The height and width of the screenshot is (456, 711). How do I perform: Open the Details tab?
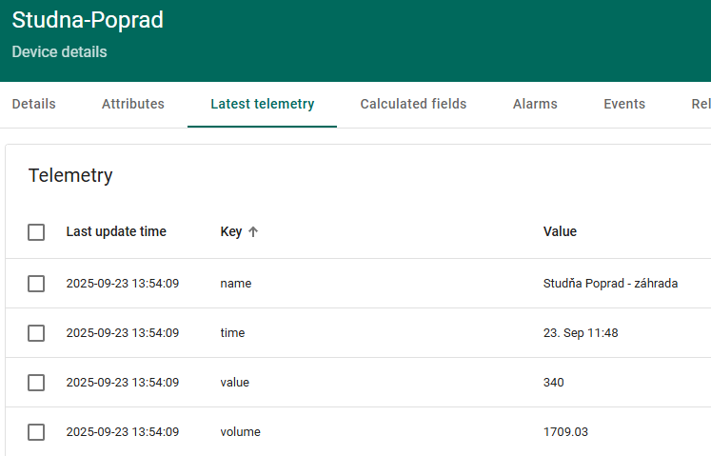tap(33, 104)
